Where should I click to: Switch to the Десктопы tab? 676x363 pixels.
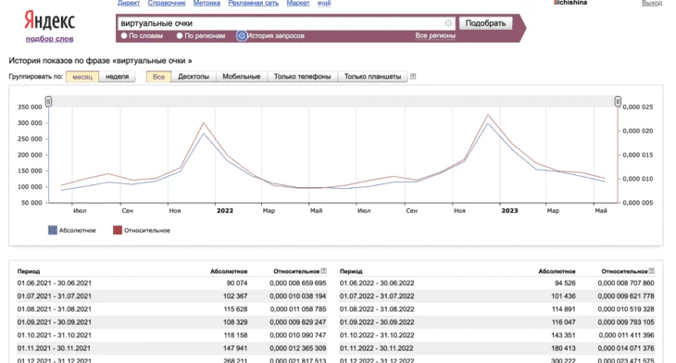coord(194,77)
